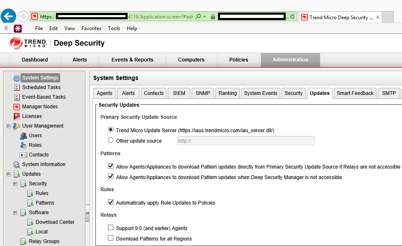Select Relay Groups in sidebar tree
Screen dimensions: 402x246
(x=44, y=241)
